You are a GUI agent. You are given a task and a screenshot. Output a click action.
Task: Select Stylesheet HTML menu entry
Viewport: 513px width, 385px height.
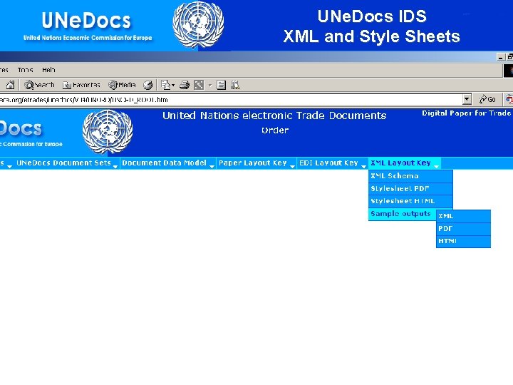tap(410, 201)
